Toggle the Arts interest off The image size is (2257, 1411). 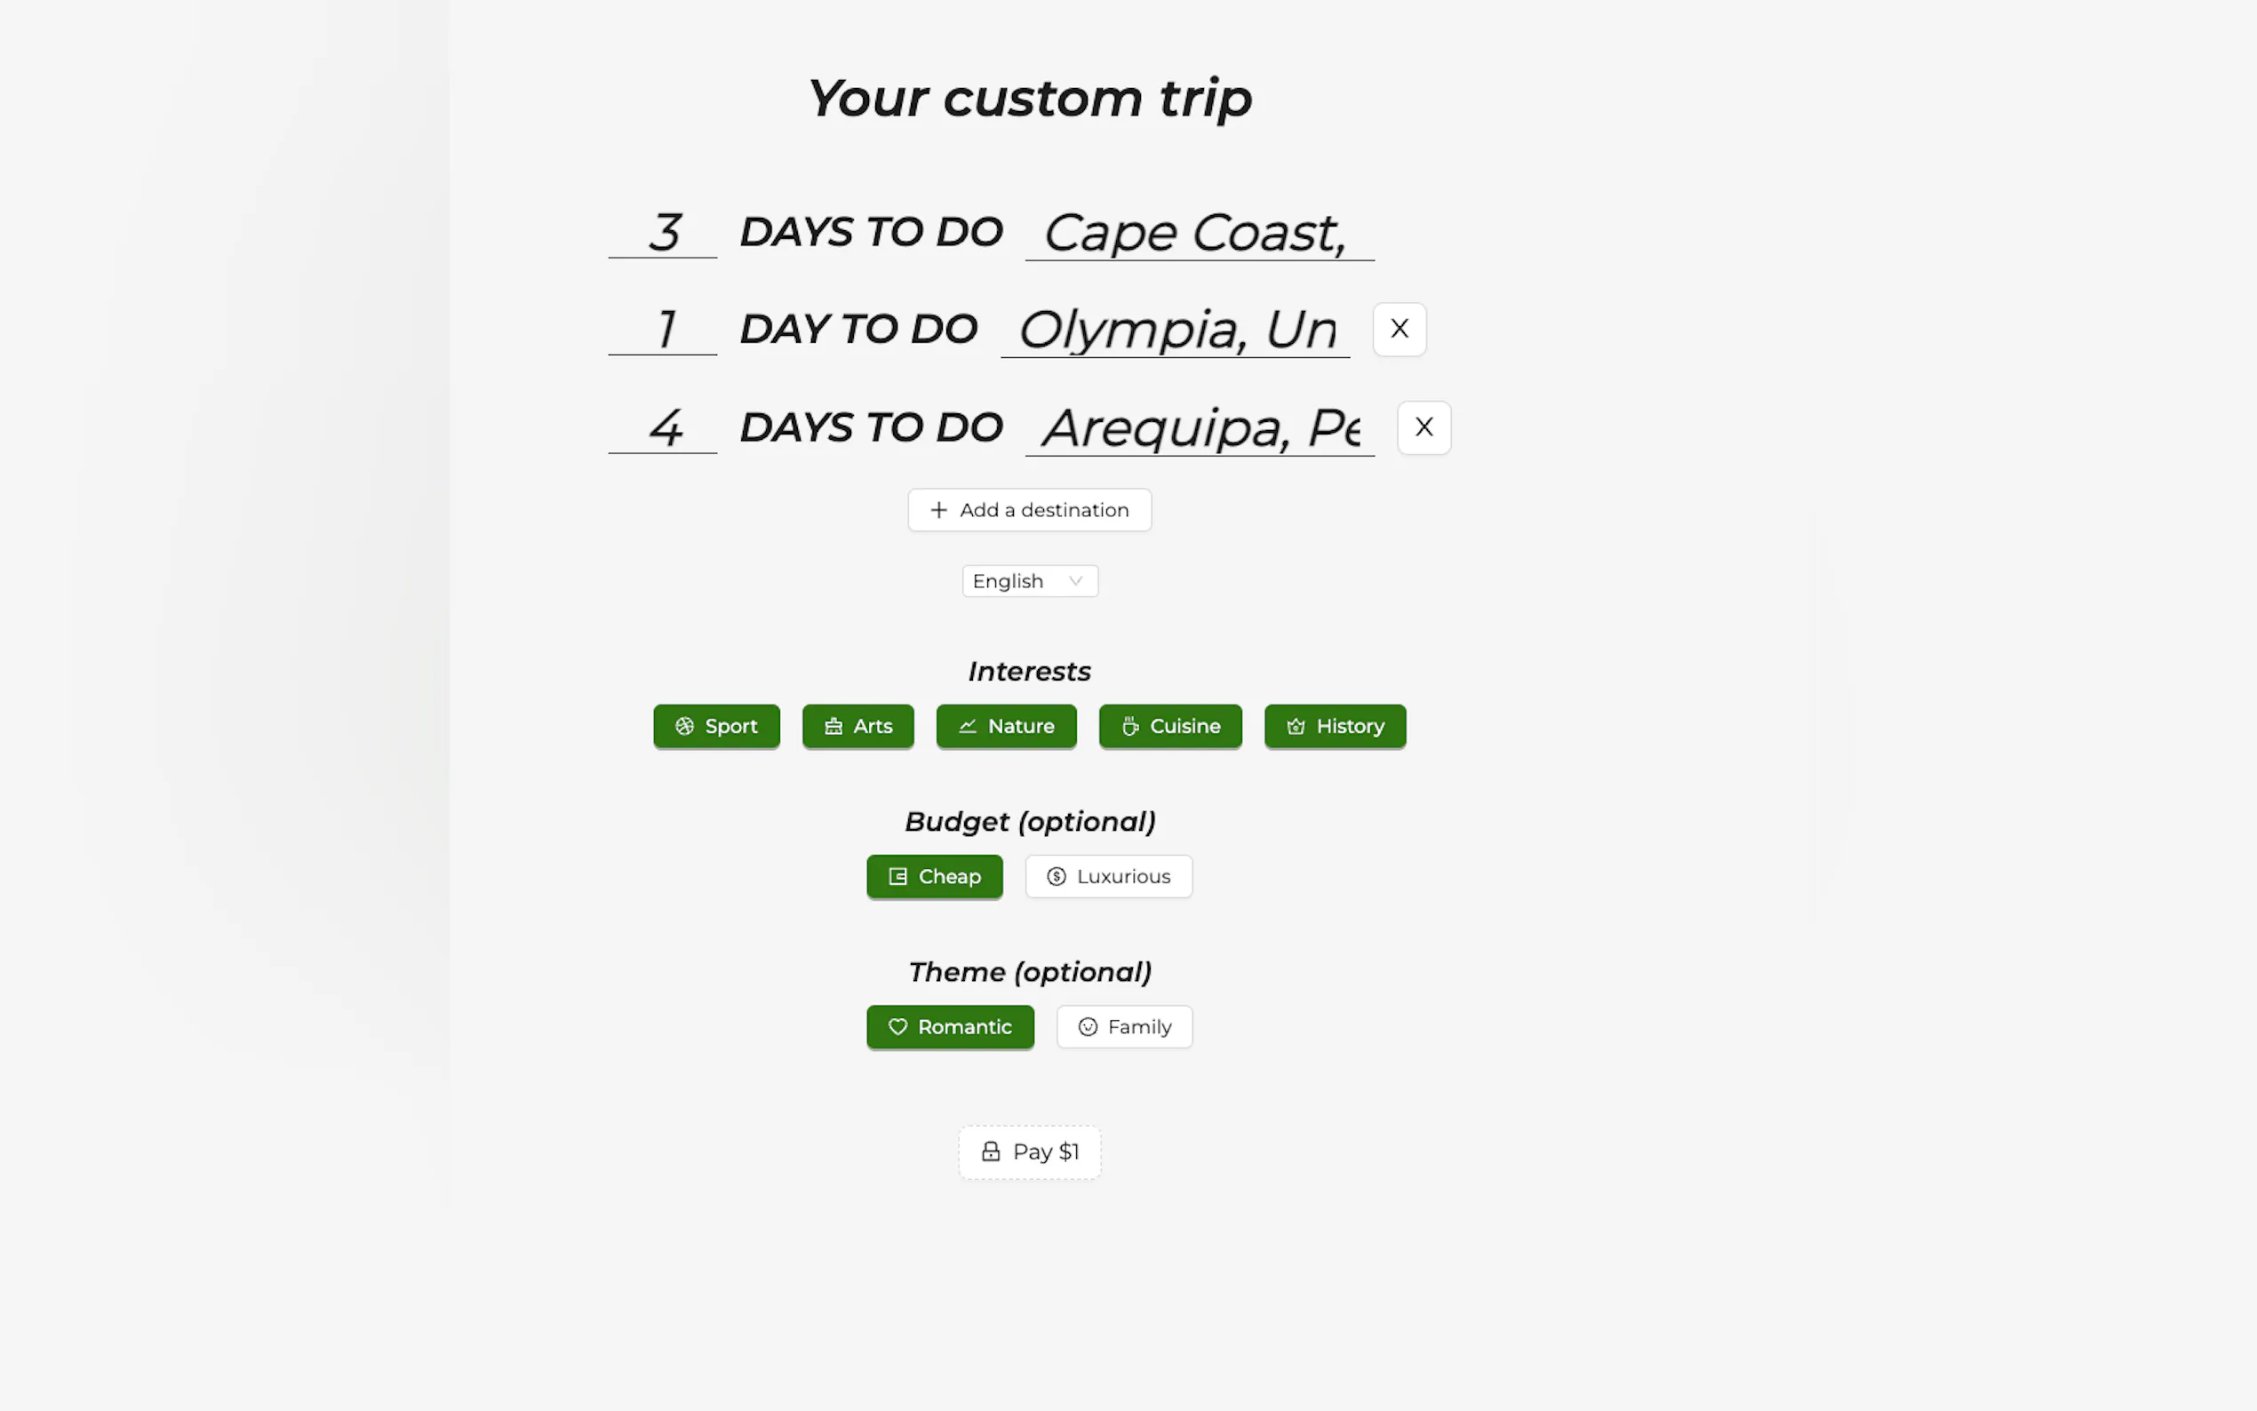coord(857,726)
